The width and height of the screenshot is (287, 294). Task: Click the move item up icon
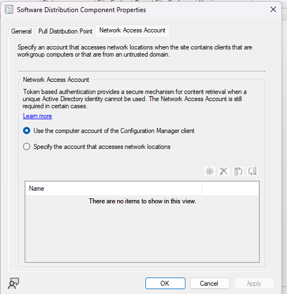tap(238, 171)
